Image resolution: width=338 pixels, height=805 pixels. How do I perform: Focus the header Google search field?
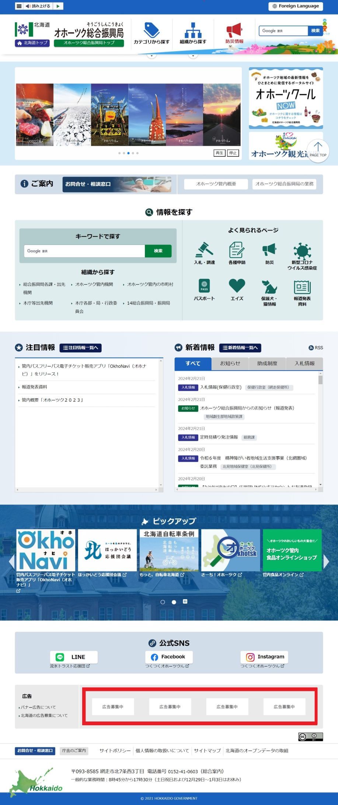point(283,31)
